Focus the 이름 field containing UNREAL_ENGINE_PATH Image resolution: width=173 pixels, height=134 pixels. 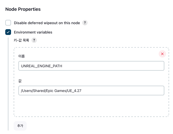pos(91,66)
